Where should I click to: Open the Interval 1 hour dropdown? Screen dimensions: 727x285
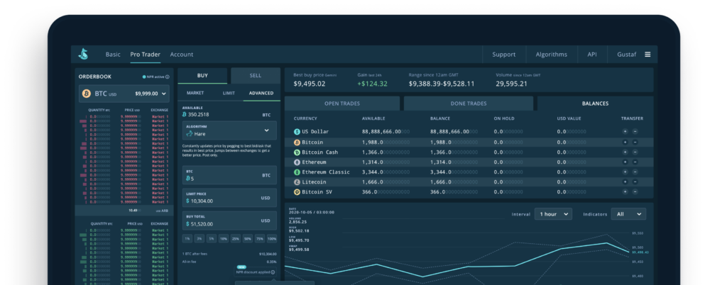coord(554,213)
